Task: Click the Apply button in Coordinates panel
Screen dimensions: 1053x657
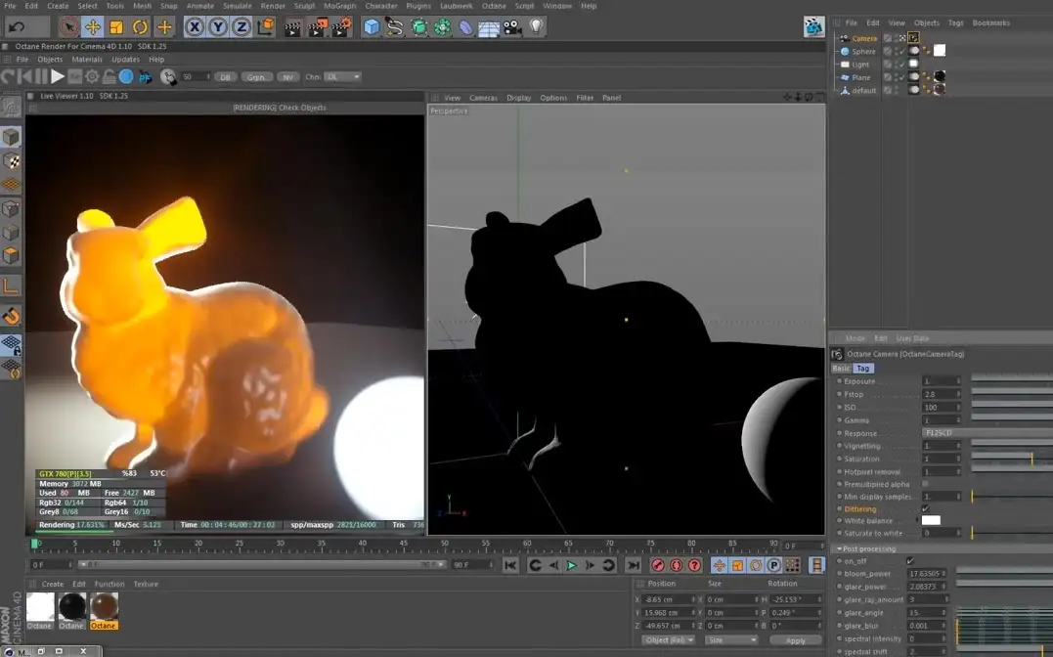Action: (x=795, y=640)
